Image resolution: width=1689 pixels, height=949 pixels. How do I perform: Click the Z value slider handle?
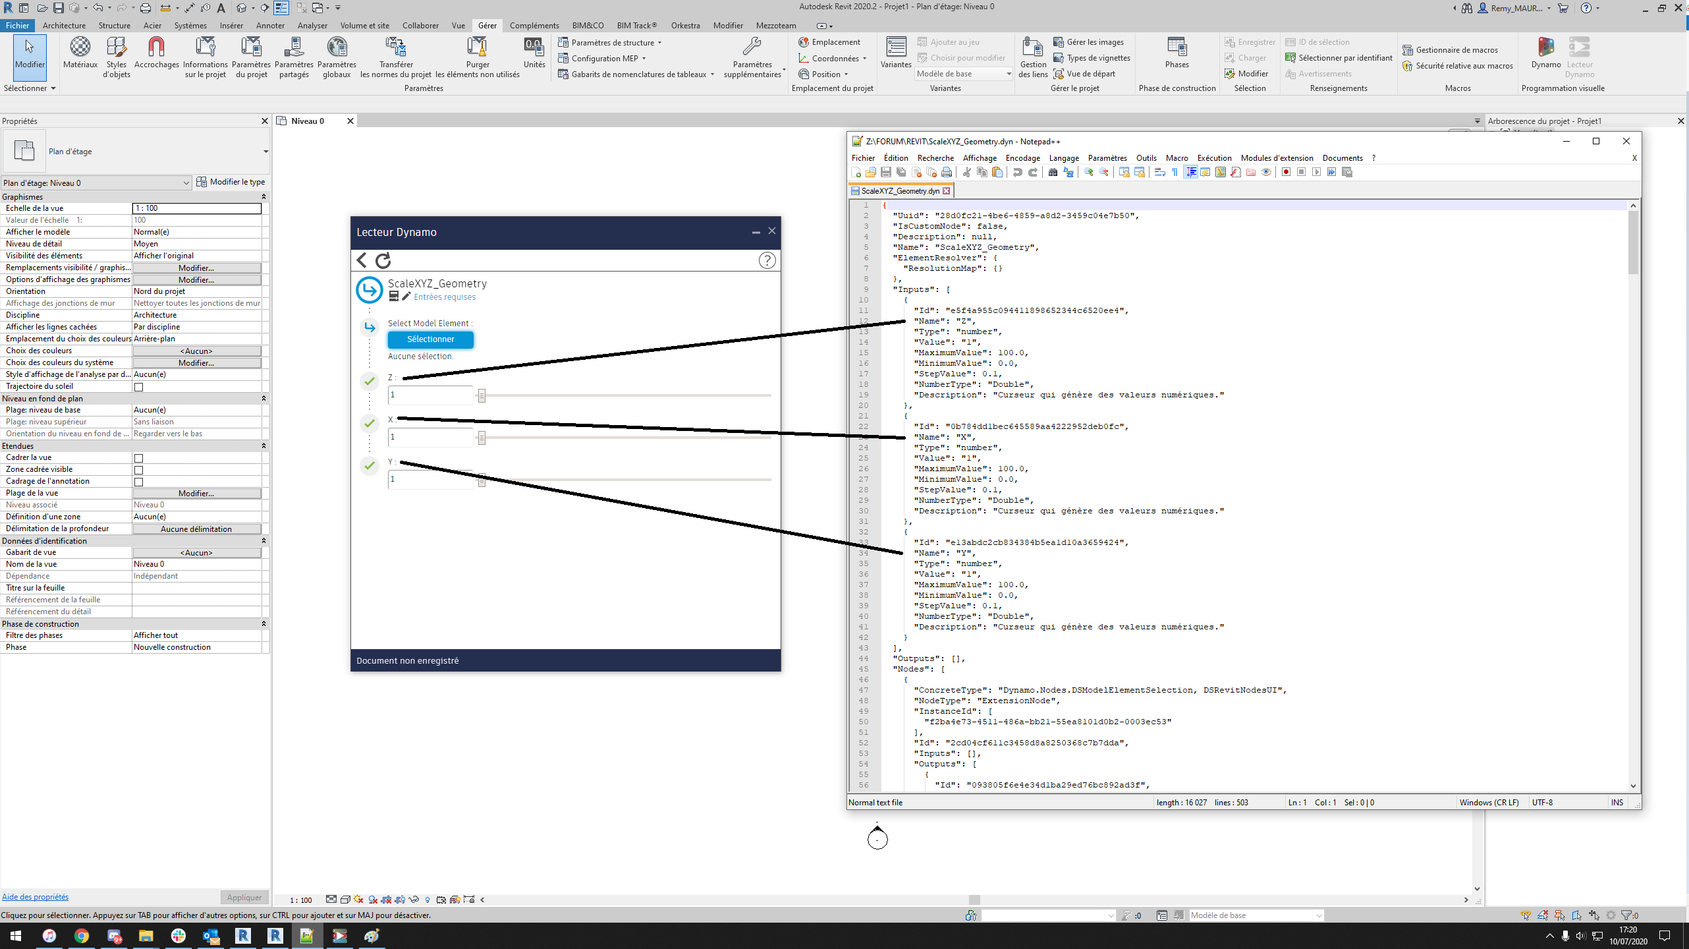tap(482, 395)
